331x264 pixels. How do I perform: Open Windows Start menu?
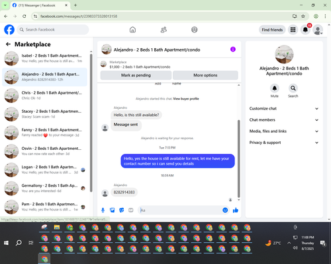coord(6,243)
